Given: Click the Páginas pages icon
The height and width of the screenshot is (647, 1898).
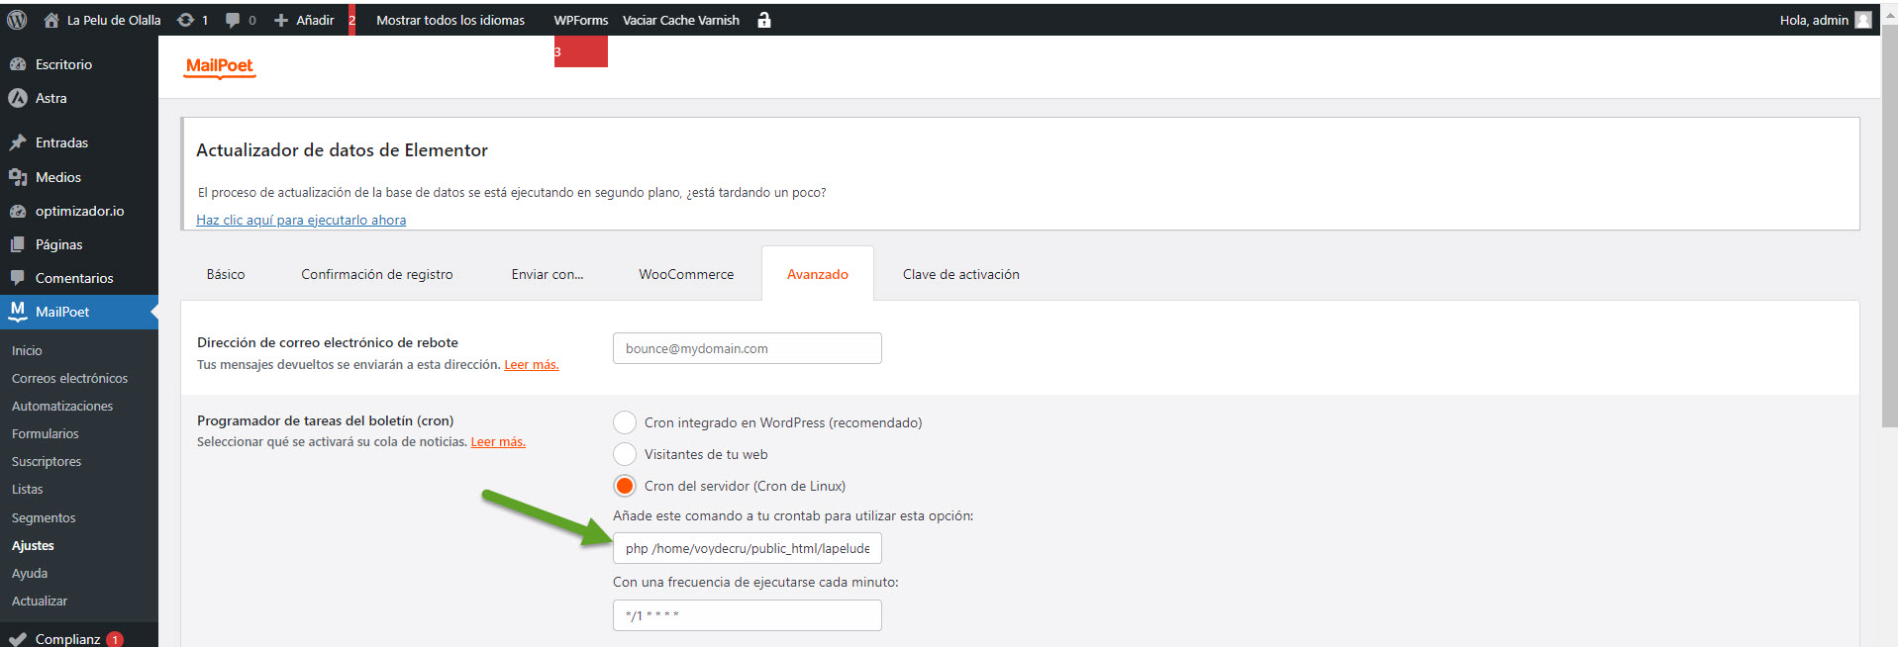Looking at the screenshot, I should tap(18, 244).
